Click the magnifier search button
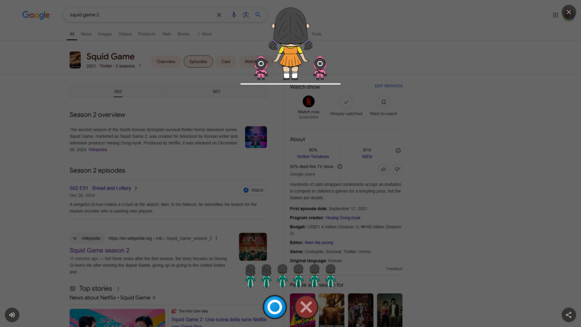Viewport: 581px width, 327px height. point(258,15)
